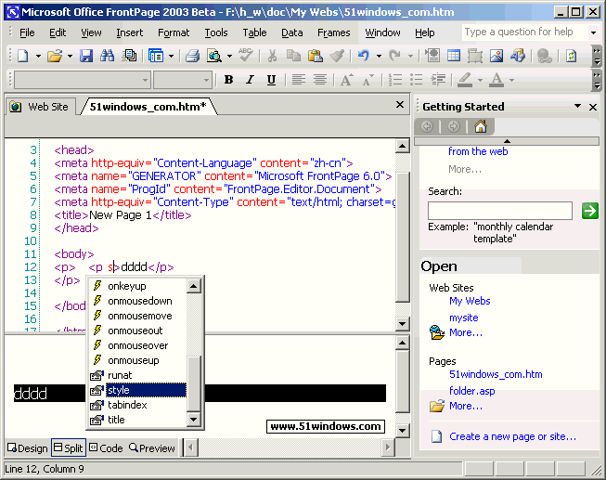Select onmouseover in the autocomplete list
The image size is (606, 480).
(139, 345)
